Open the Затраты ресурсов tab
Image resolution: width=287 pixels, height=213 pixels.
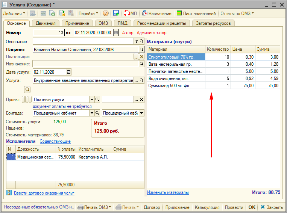pyautogui.click(x=214, y=23)
